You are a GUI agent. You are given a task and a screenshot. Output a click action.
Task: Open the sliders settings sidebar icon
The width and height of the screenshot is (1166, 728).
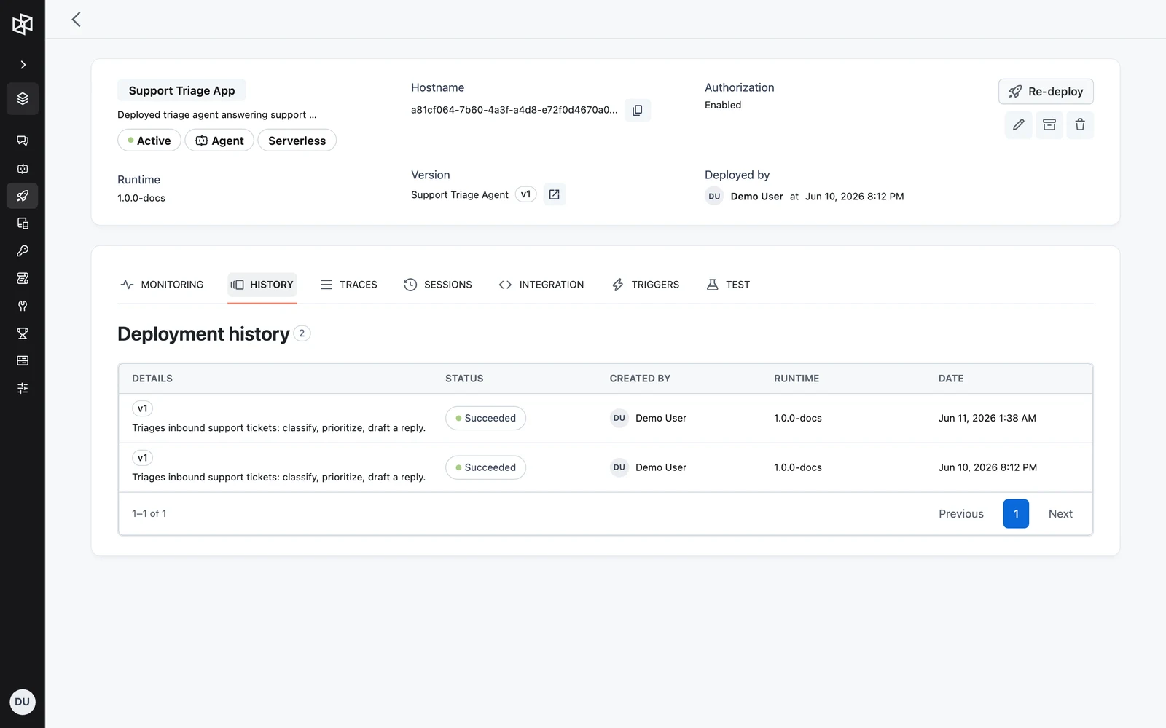tap(23, 388)
